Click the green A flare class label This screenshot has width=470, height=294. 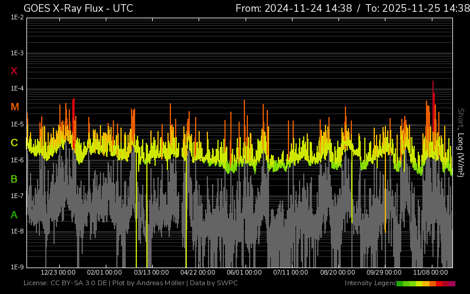[x=14, y=215]
